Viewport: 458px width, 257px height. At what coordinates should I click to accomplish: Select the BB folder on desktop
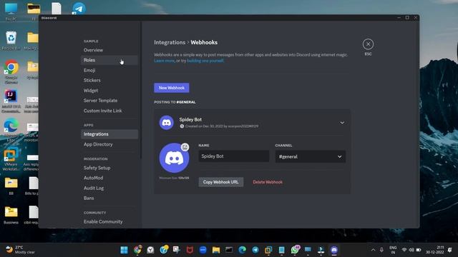point(11,186)
